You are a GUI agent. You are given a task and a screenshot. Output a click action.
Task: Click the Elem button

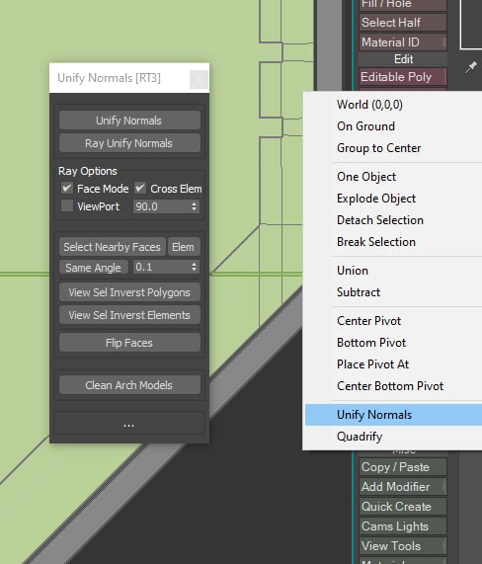click(x=184, y=247)
